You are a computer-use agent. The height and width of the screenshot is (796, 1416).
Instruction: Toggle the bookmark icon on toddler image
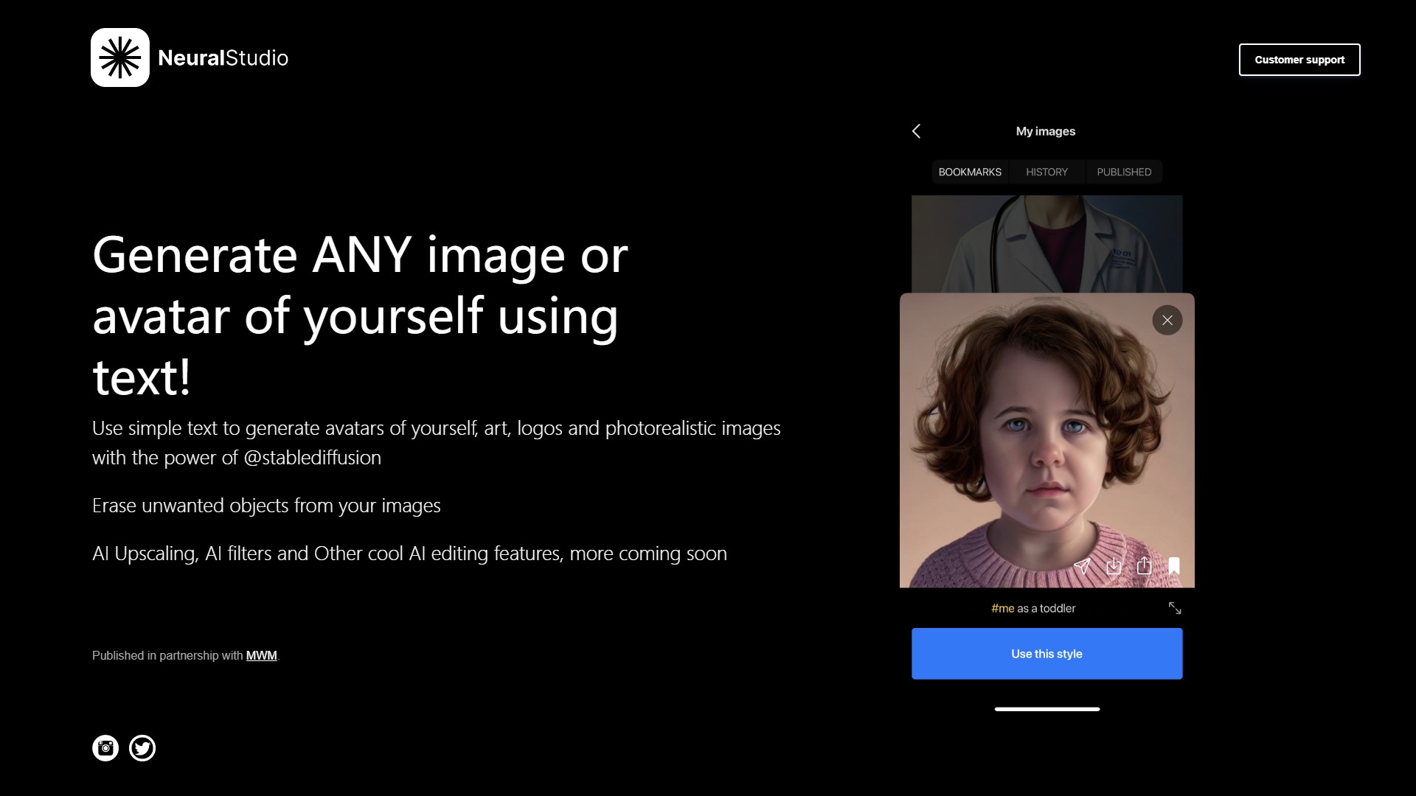[x=1174, y=566]
